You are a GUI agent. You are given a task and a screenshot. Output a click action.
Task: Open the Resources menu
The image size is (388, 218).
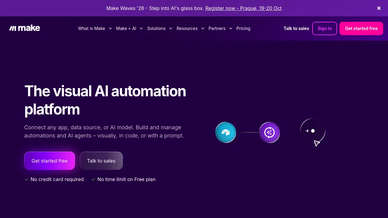pos(187,28)
